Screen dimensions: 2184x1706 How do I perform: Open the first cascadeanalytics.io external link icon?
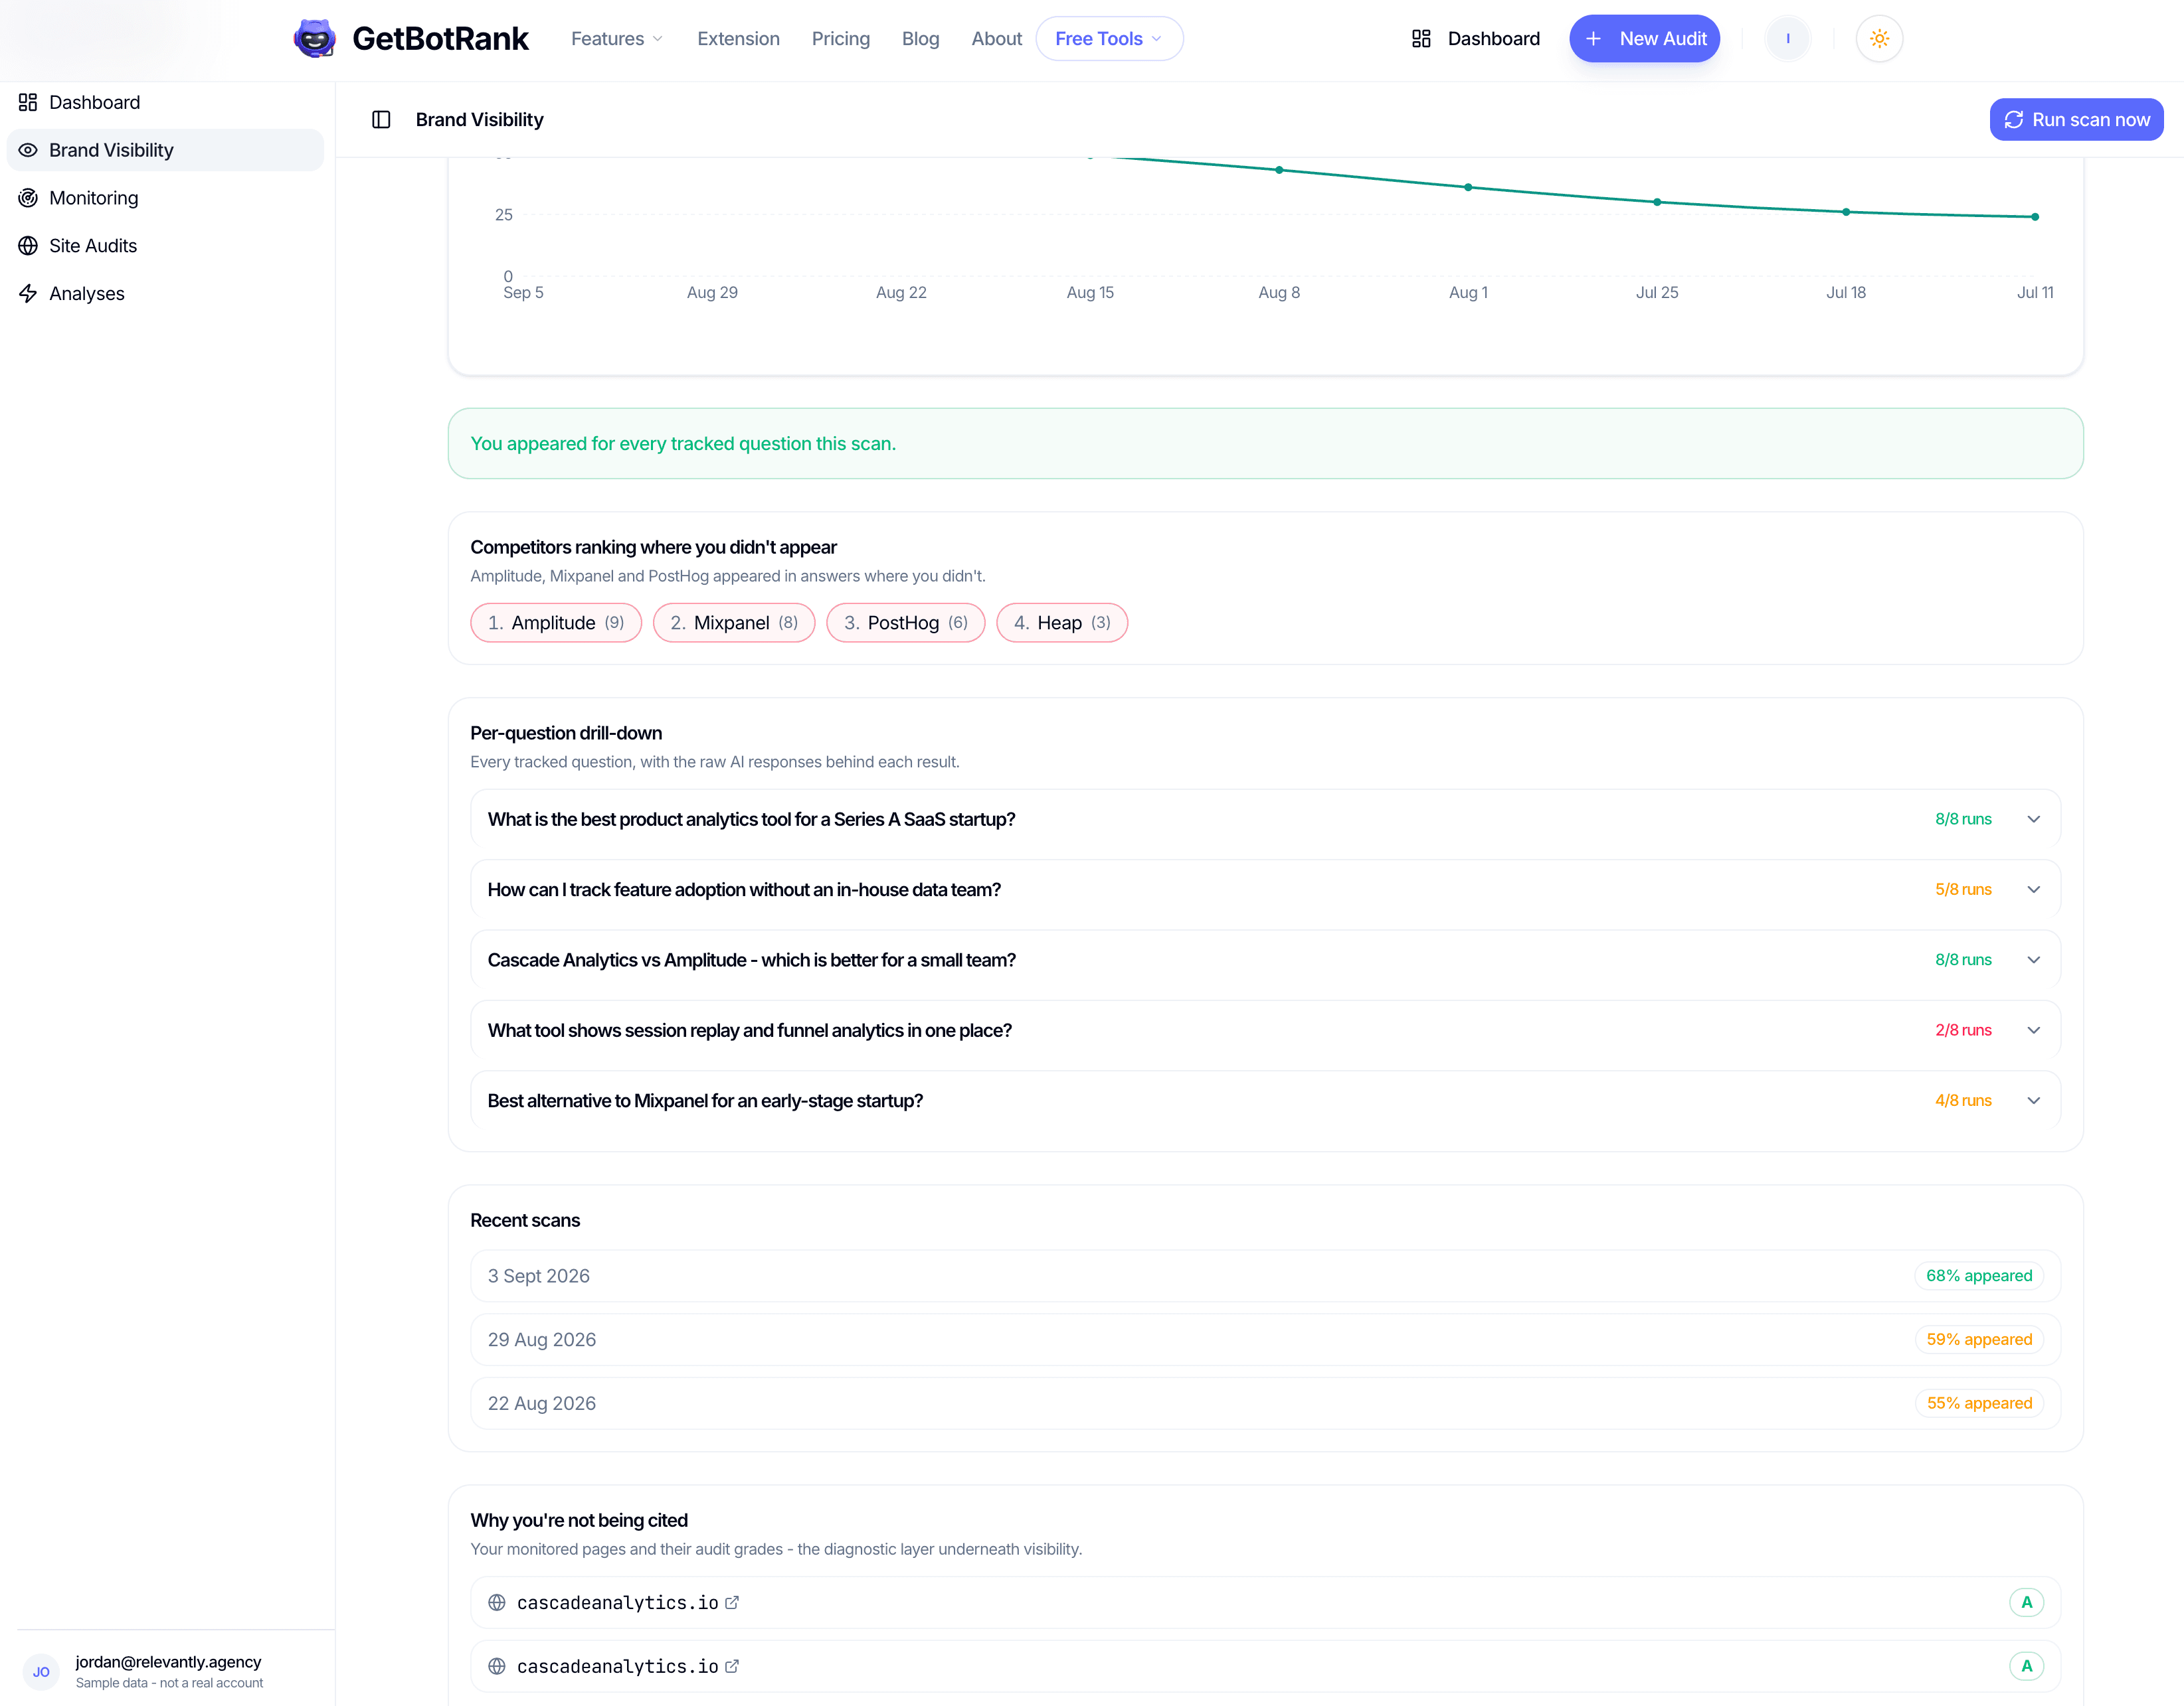point(732,1602)
